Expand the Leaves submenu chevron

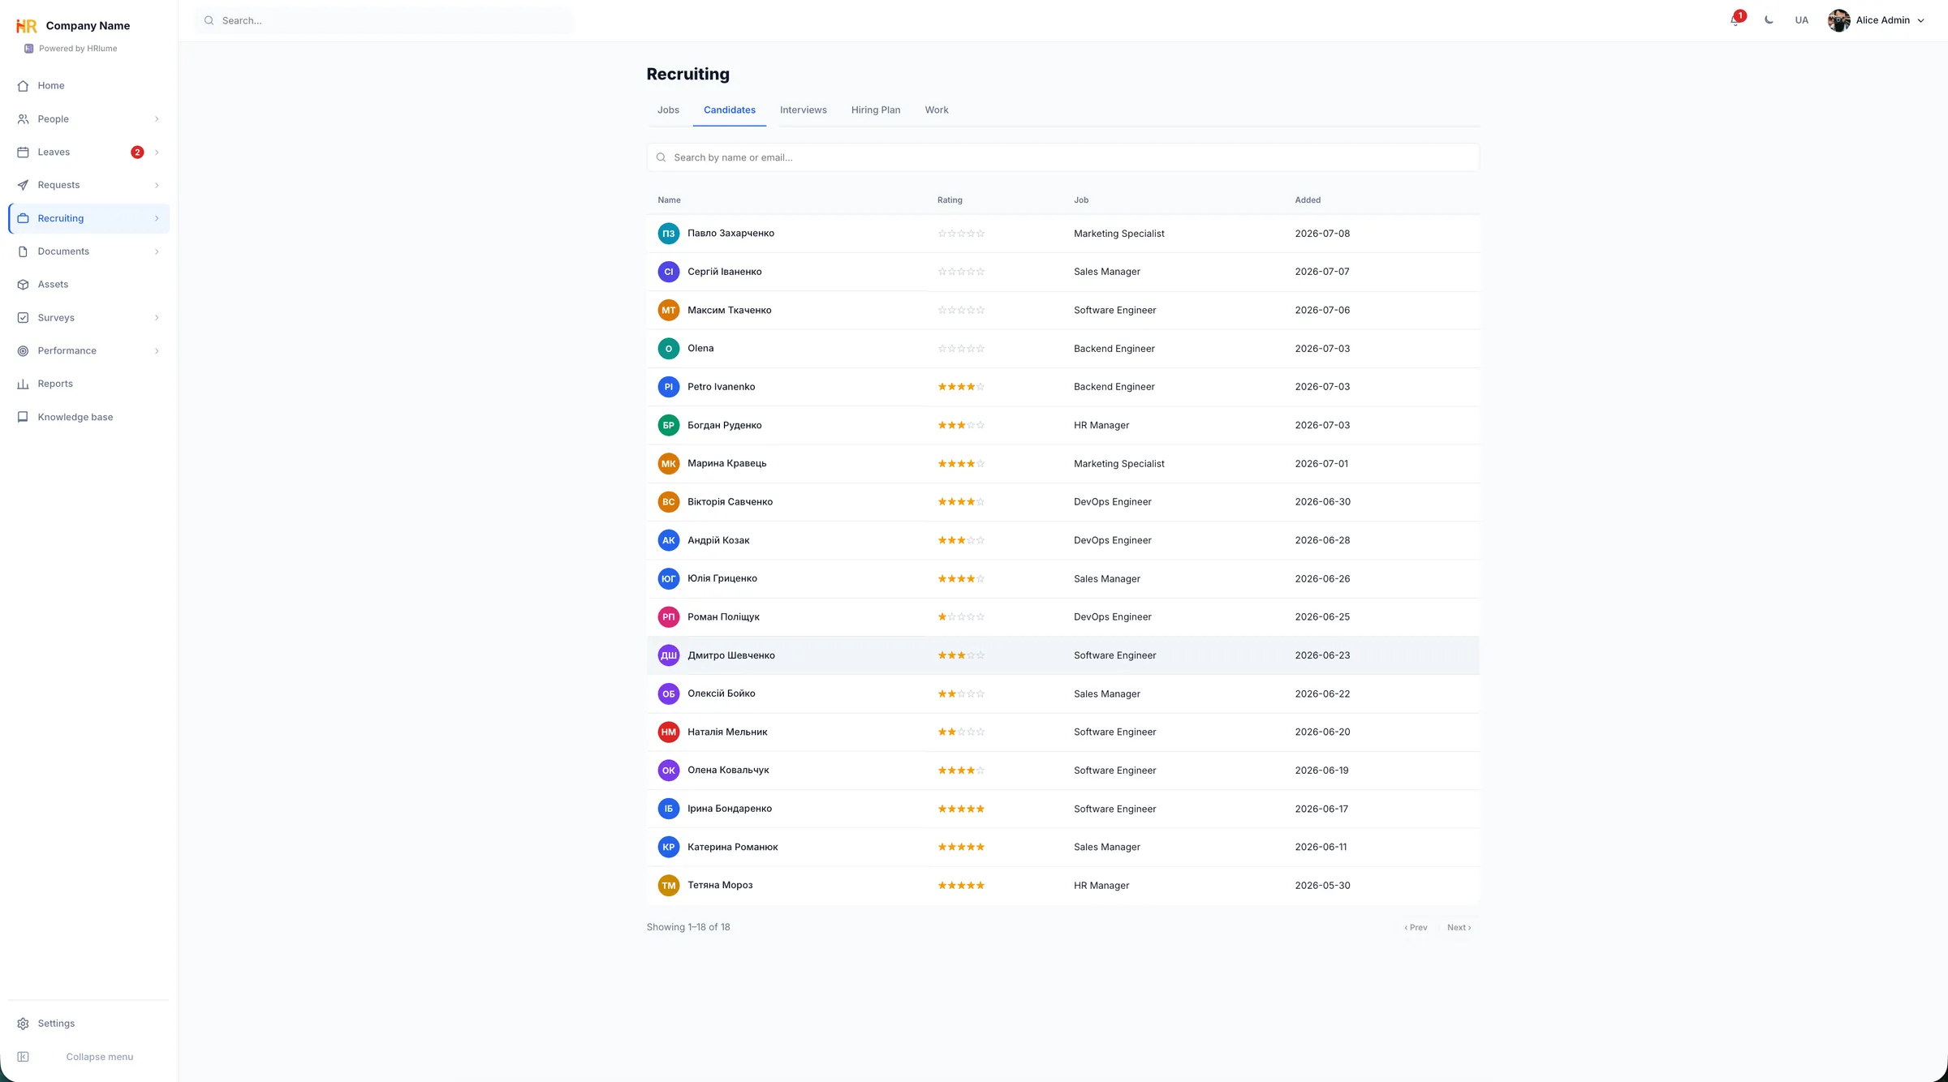pyautogui.click(x=157, y=152)
